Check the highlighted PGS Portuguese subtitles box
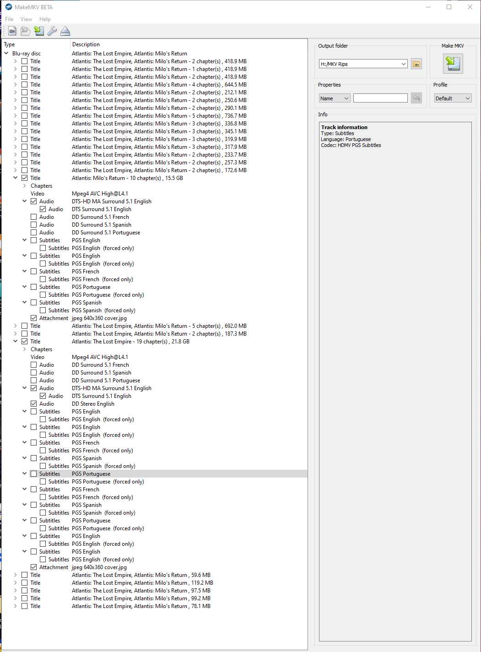Screen dimensions: 481x652 tap(34, 474)
